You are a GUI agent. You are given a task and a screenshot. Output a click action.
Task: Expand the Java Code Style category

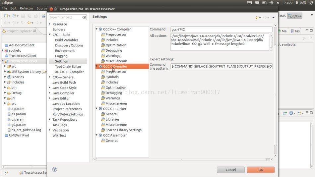click(x=50, y=88)
